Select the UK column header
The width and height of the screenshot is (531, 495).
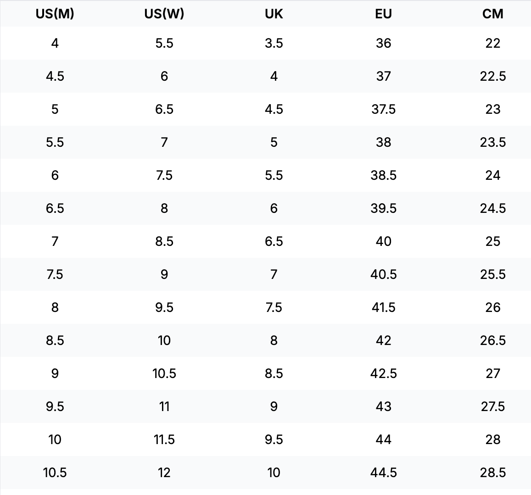point(274,14)
